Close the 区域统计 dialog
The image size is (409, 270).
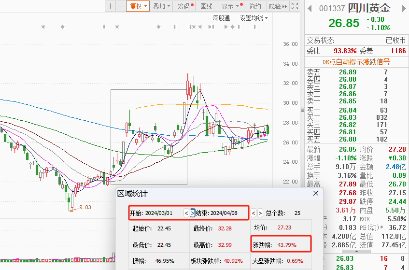pyautogui.click(x=316, y=193)
